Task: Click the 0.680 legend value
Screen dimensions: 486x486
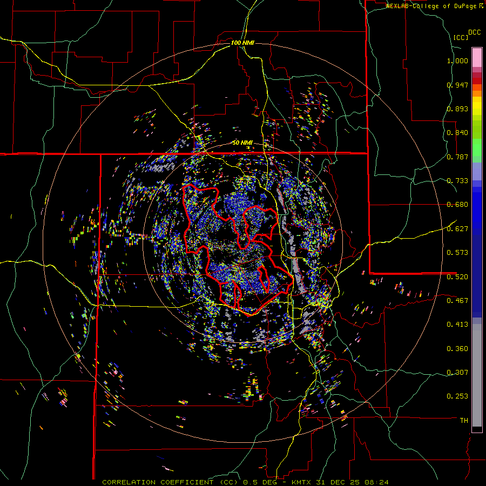Action: click(457, 205)
